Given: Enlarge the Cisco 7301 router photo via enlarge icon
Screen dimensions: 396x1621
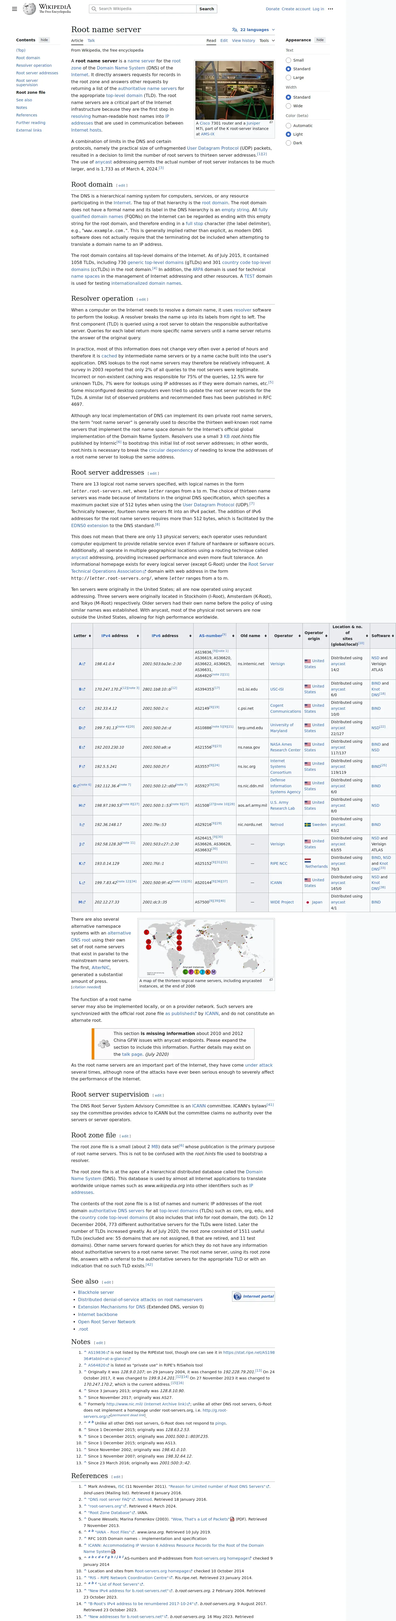Looking at the screenshot, I should click(271, 123).
